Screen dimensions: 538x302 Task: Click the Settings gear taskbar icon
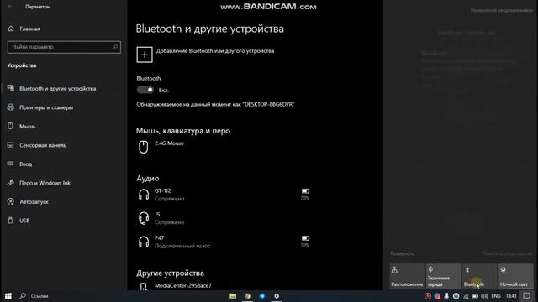tap(277, 296)
